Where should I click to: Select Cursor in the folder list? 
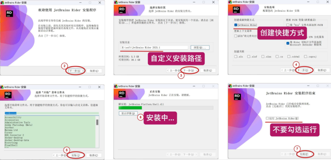click(x=9, y=133)
